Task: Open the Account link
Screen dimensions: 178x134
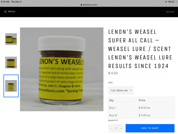Action: click(x=170, y=12)
